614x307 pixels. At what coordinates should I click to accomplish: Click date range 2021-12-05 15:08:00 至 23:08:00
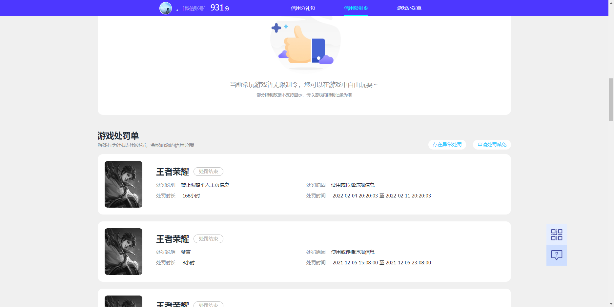pyautogui.click(x=382, y=263)
